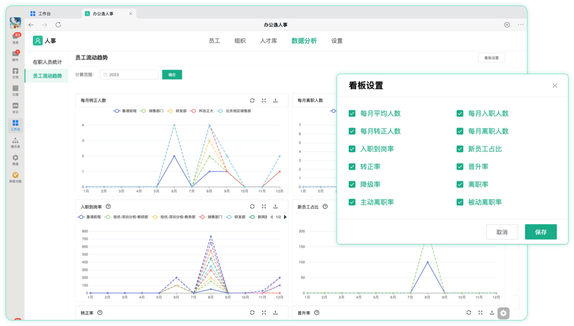Screen dimensions: 574x326
Task: Download the 转正率 chart
Action: point(276,313)
